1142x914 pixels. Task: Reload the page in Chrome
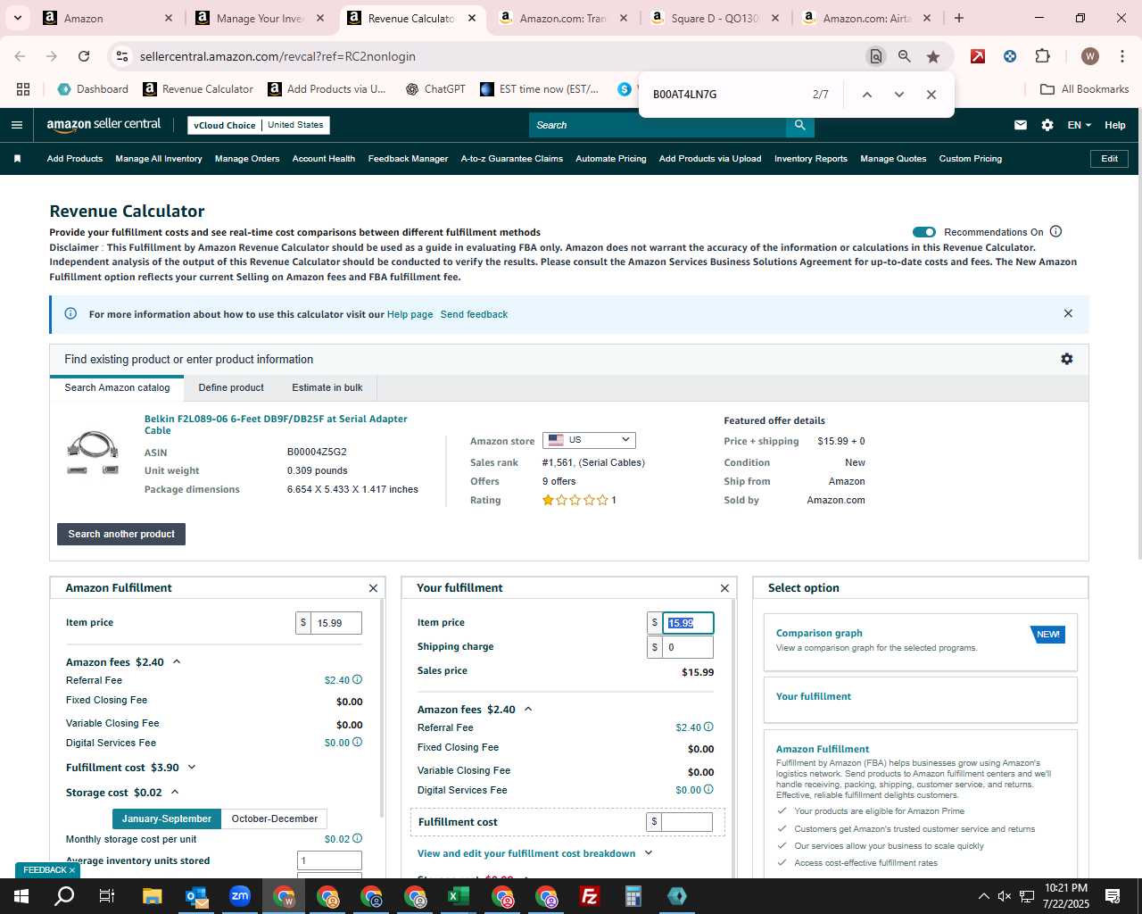click(84, 56)
